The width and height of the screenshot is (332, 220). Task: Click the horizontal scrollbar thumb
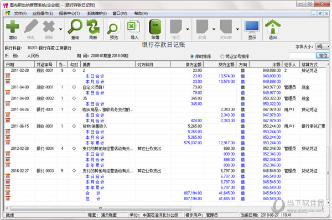(100, 208)
